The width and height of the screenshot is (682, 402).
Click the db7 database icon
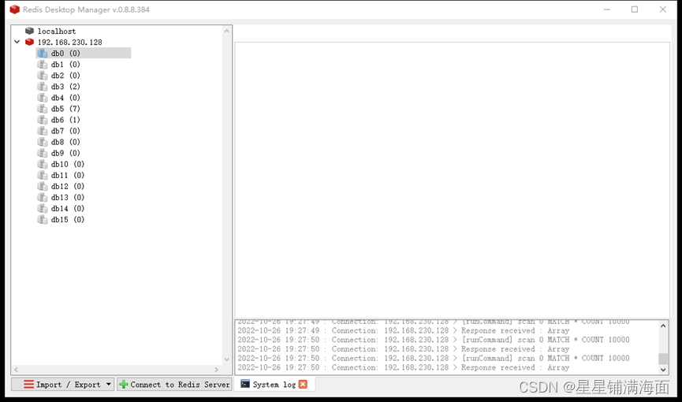(43, 131)
